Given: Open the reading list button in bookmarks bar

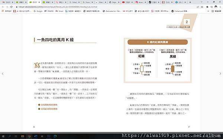Looking at the screenshot, I should click(216, 11).
